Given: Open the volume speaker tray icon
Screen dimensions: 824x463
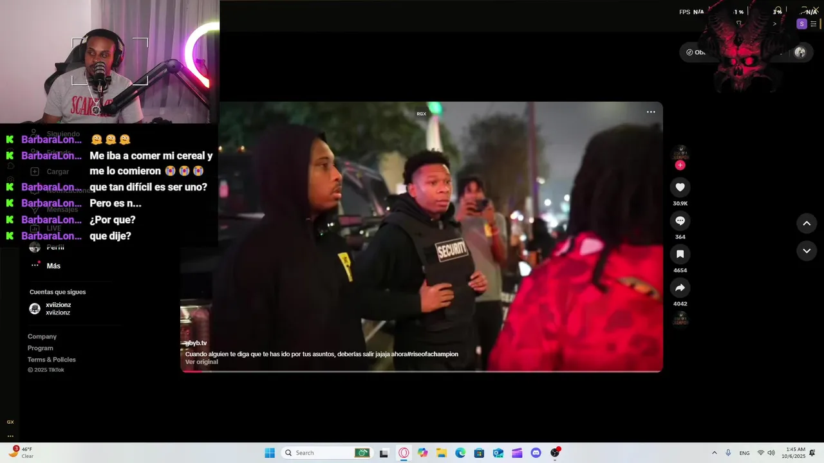Looking at the screenshot, I should [x=771, y=453].
